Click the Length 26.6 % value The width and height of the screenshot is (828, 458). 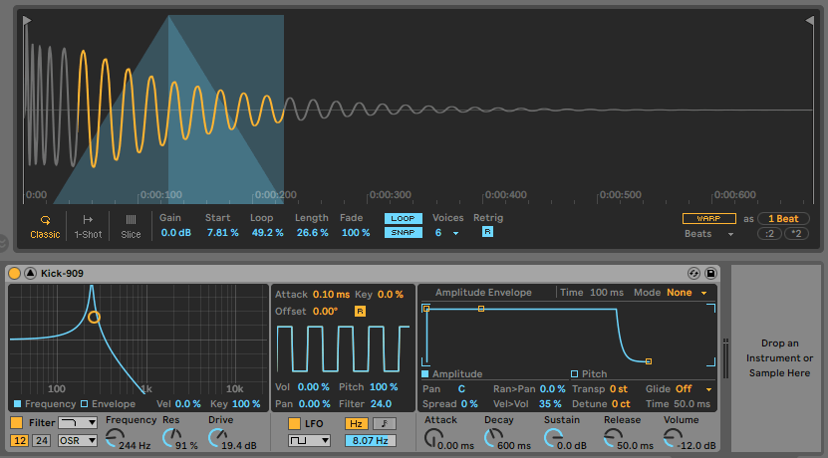point(312,233)
